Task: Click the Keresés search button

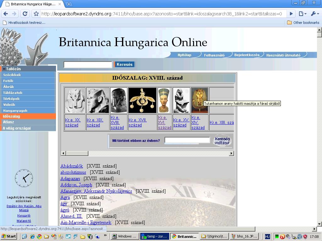Action: [125, 65]
